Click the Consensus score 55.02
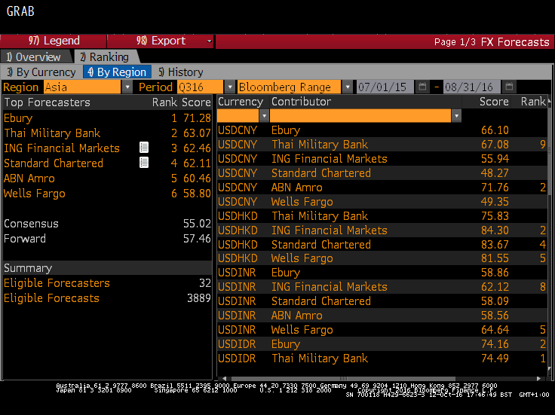The image size is (555, 415). (197, 224)
